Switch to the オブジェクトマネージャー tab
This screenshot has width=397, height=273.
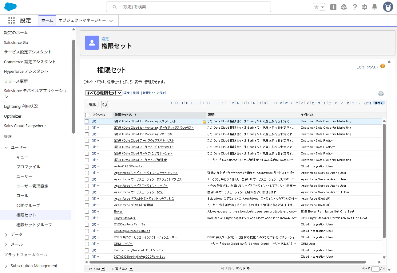click(82, 20)
